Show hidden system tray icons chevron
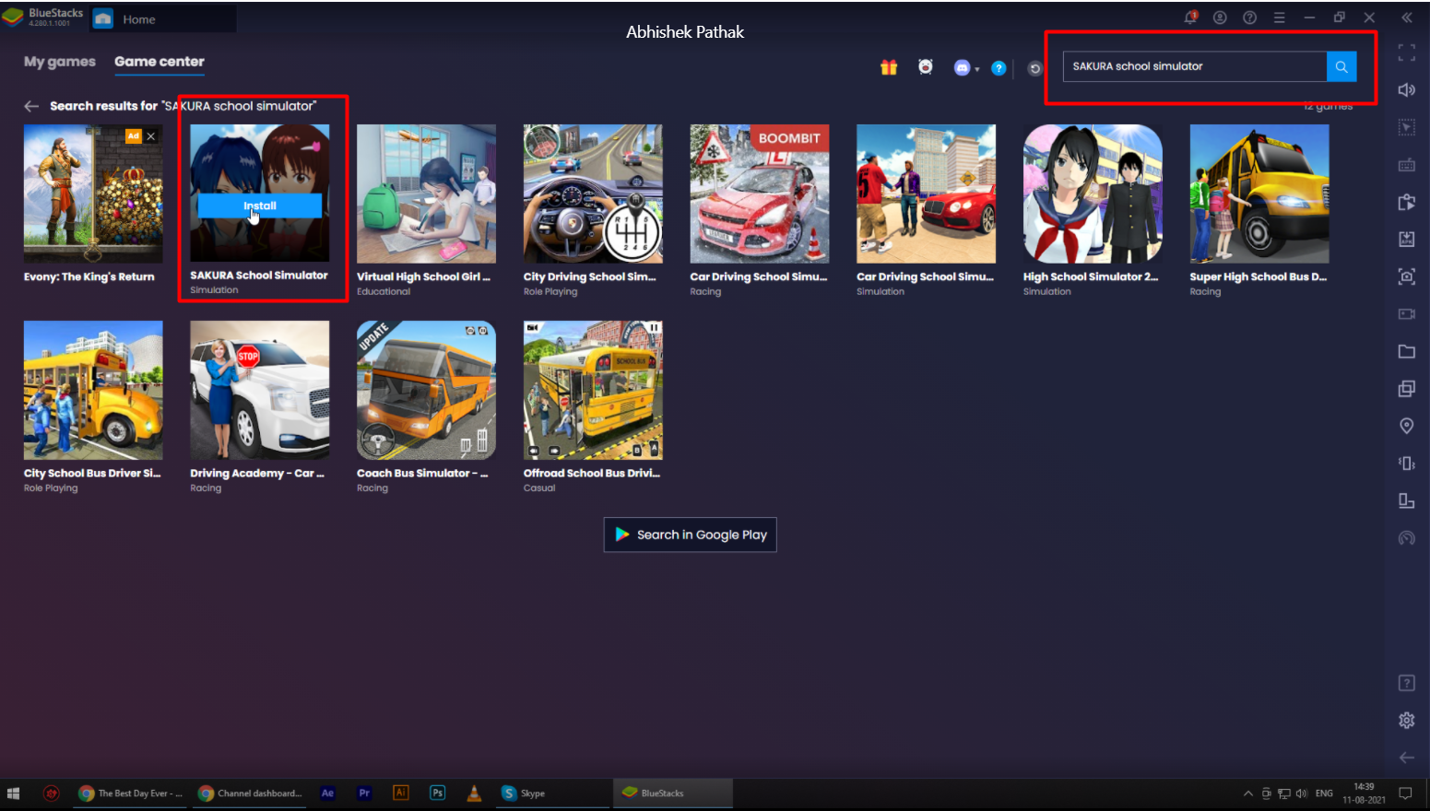The width and height of the screenshot is (1430, 811). [x=1248, y=793]
